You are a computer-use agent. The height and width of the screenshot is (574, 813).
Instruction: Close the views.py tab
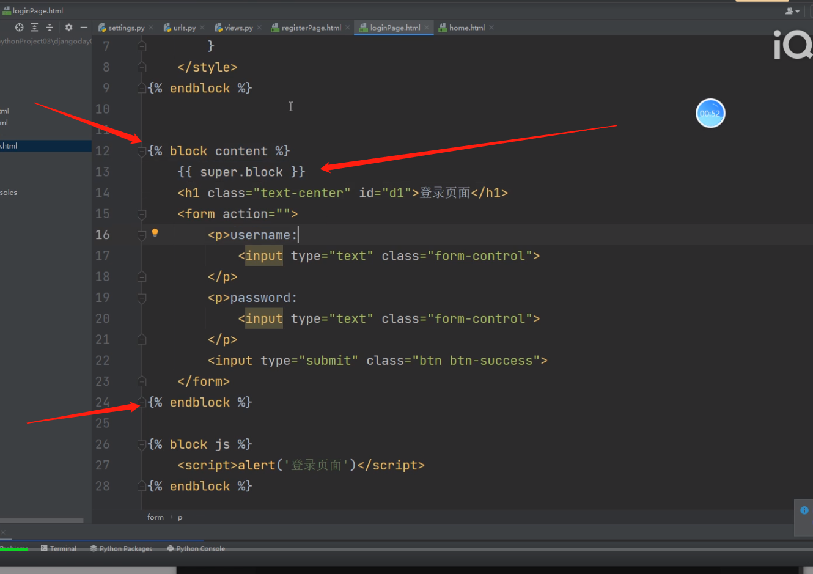pos(259,28)
